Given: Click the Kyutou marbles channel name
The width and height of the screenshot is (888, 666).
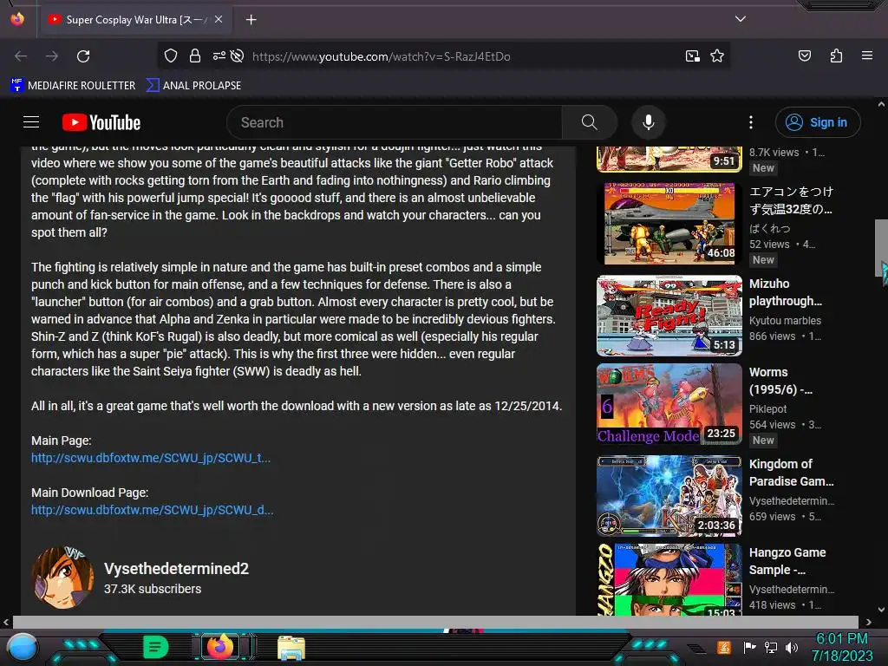Looking at the screenshot, I should [x=785, y=321].
